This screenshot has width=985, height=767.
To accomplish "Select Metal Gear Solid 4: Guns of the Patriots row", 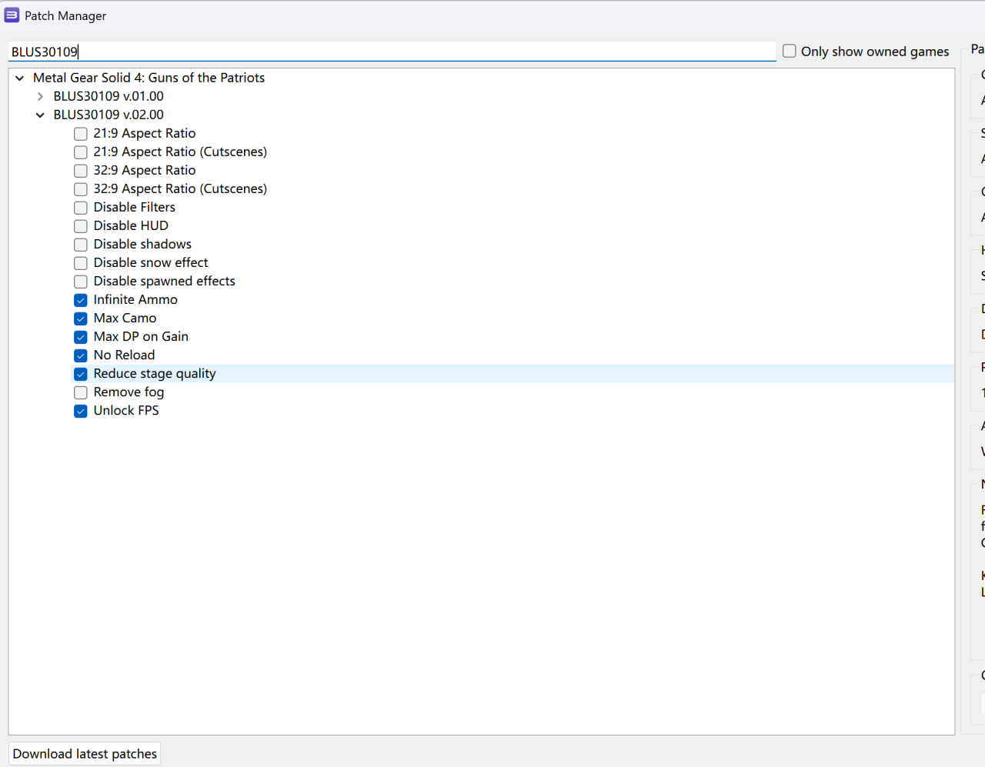I will tap(149, 78).
